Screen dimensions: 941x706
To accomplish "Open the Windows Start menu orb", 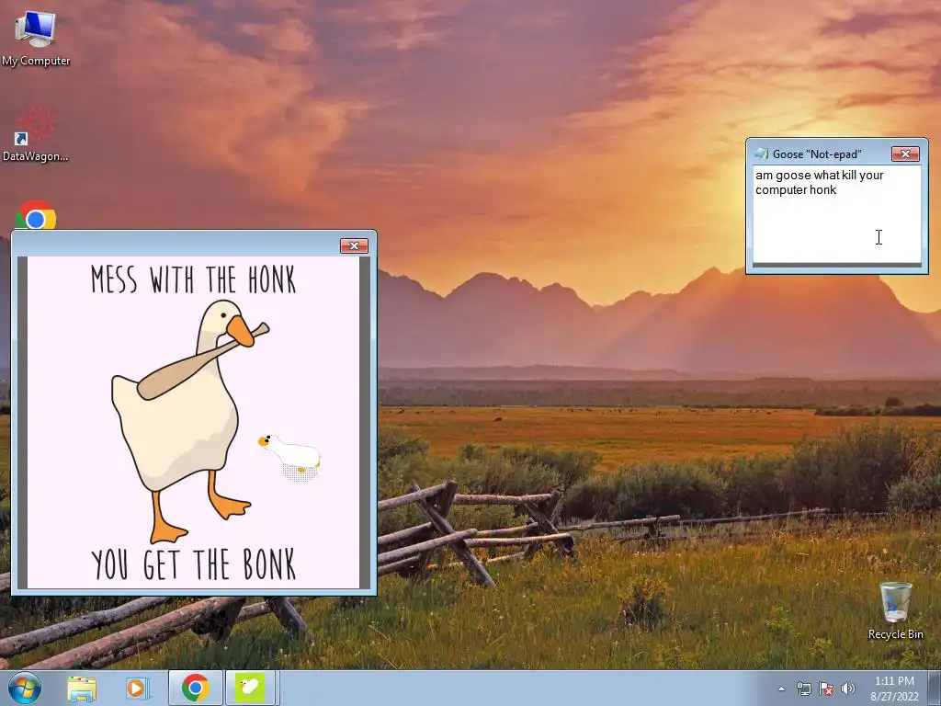I will pos(25,688).
